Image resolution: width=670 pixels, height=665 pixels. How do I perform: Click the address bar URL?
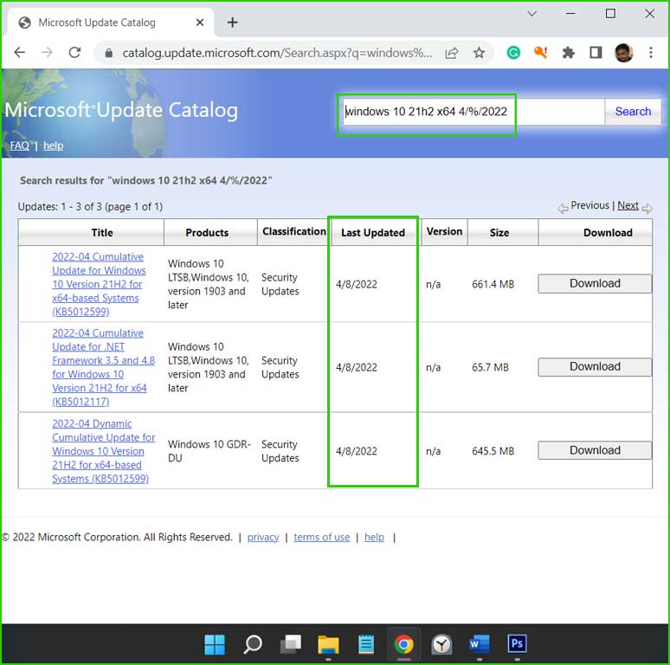[x=277, y=53]
